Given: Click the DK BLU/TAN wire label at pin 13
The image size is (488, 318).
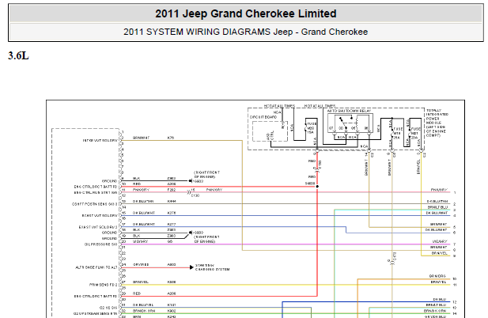Looking at the screenshot, I should [143, 201].
